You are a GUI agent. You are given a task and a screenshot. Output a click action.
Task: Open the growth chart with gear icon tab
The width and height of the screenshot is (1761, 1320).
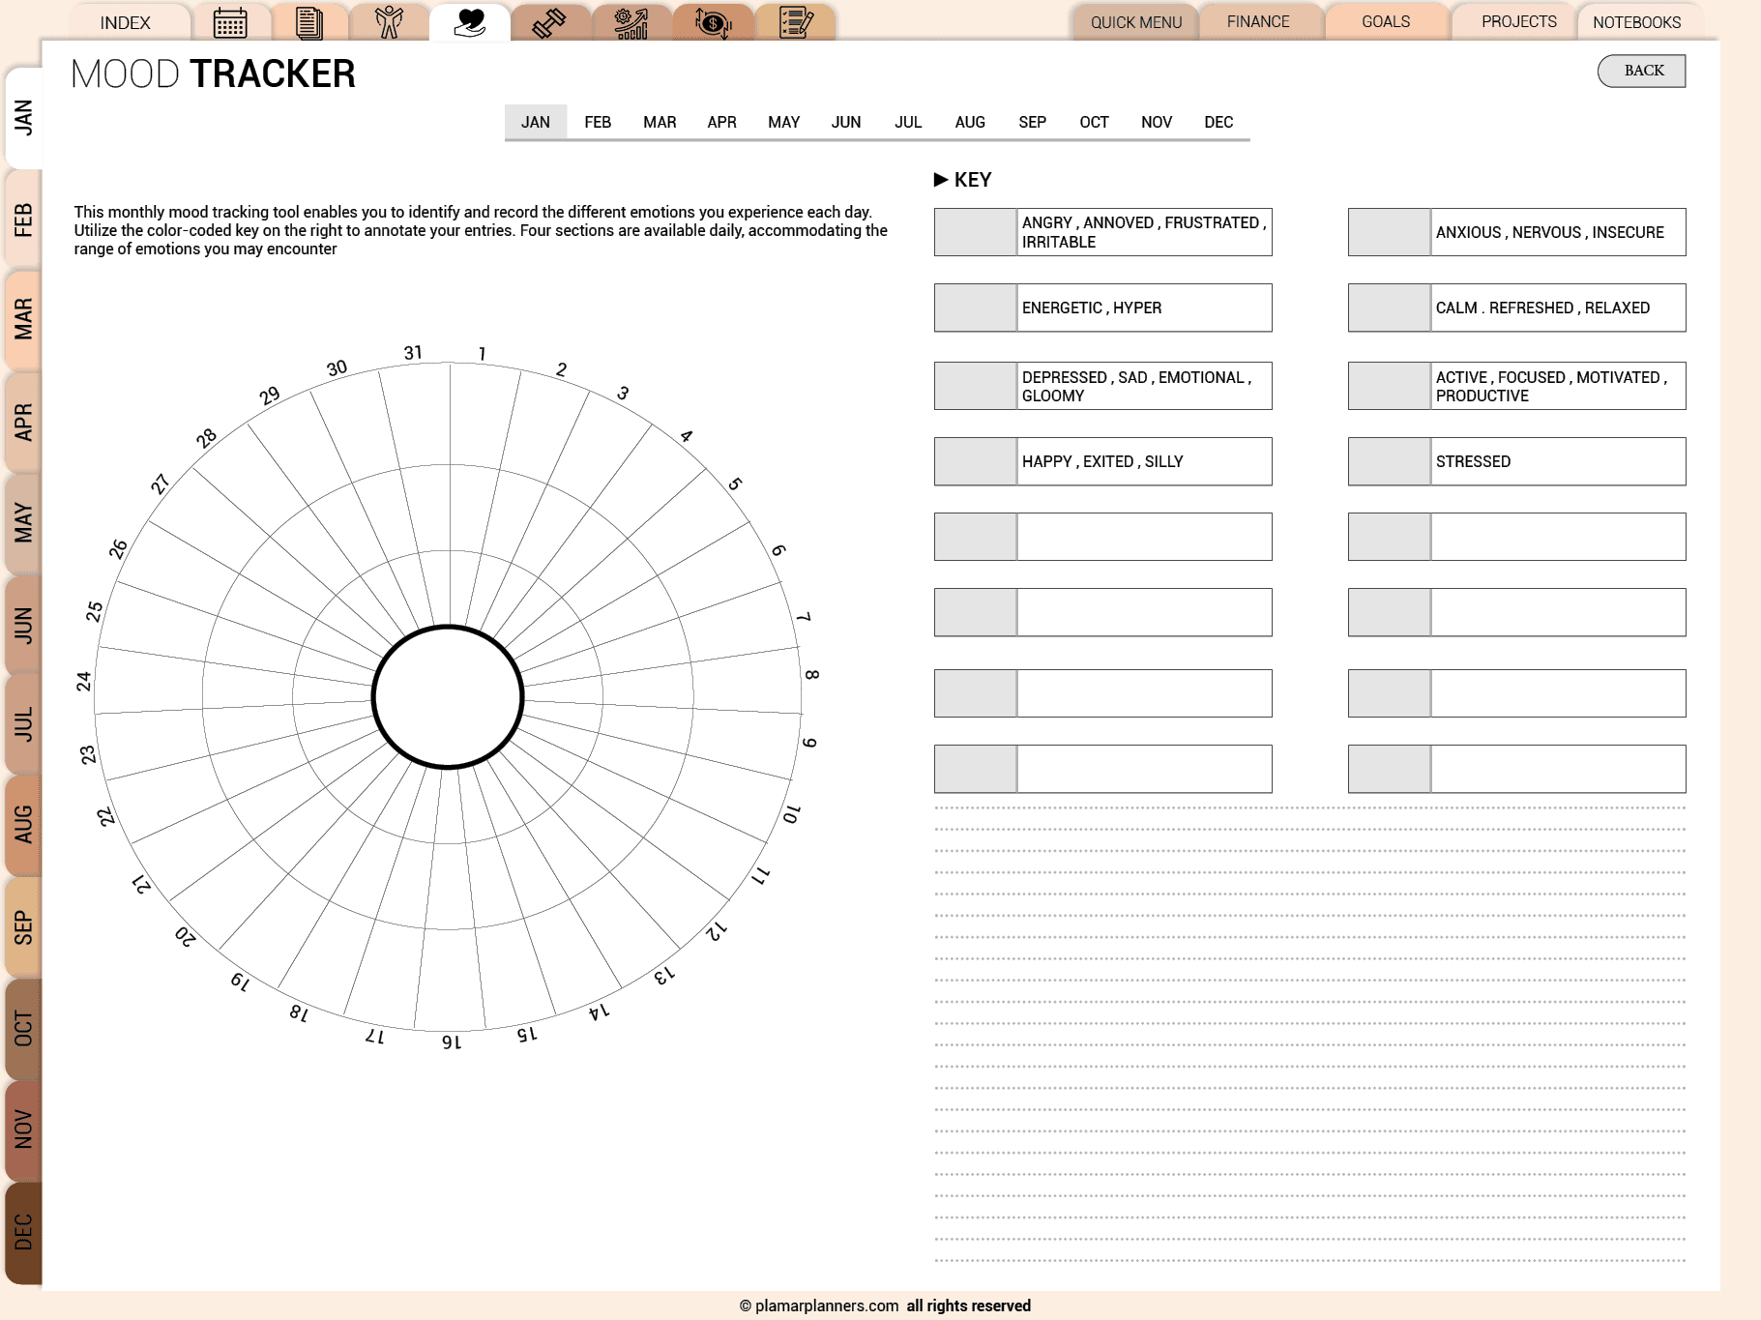click(631, 22)
